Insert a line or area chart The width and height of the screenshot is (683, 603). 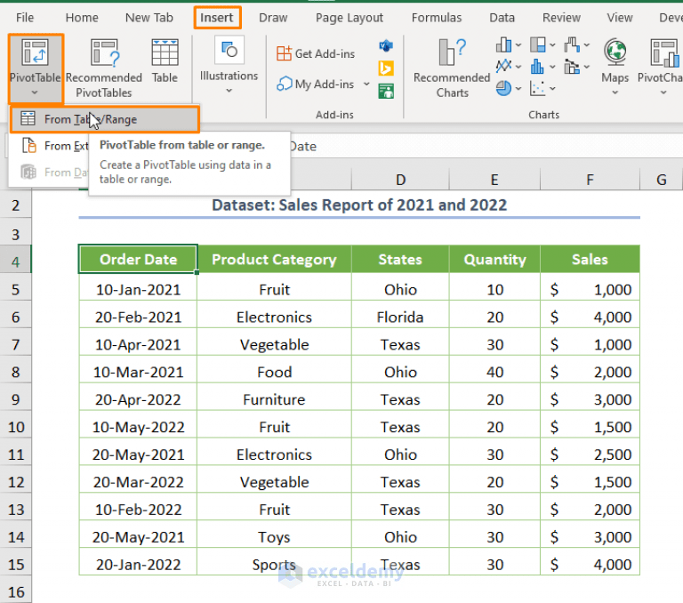click(x=503, y=66)
